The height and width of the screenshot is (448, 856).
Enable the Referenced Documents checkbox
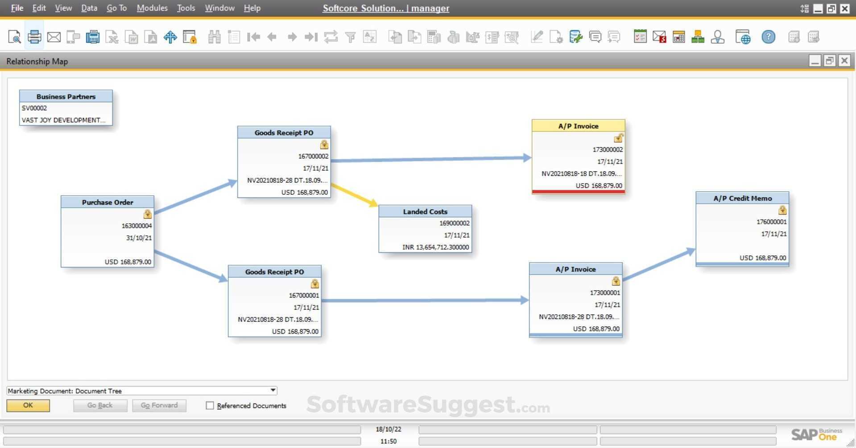210,405
